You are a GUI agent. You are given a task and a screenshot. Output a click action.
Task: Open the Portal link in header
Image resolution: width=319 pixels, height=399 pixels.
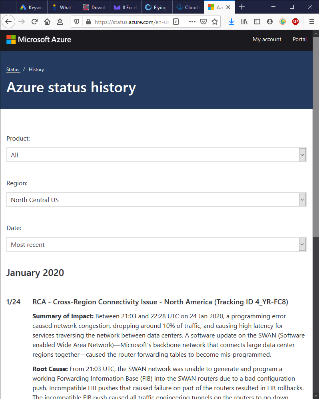299,39
